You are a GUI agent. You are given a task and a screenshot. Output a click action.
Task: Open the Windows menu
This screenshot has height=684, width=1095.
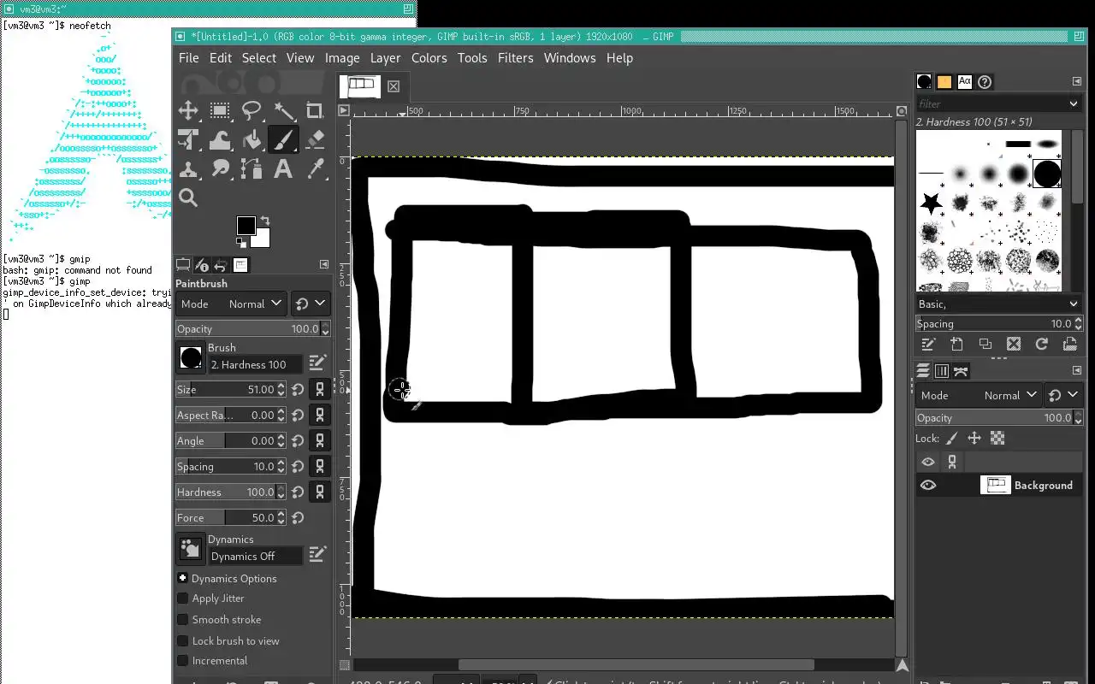tap(570, 58)
